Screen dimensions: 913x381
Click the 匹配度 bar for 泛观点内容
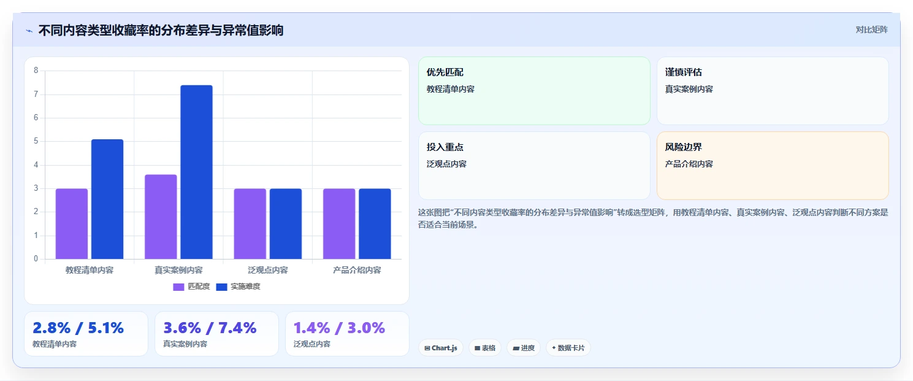250,224
